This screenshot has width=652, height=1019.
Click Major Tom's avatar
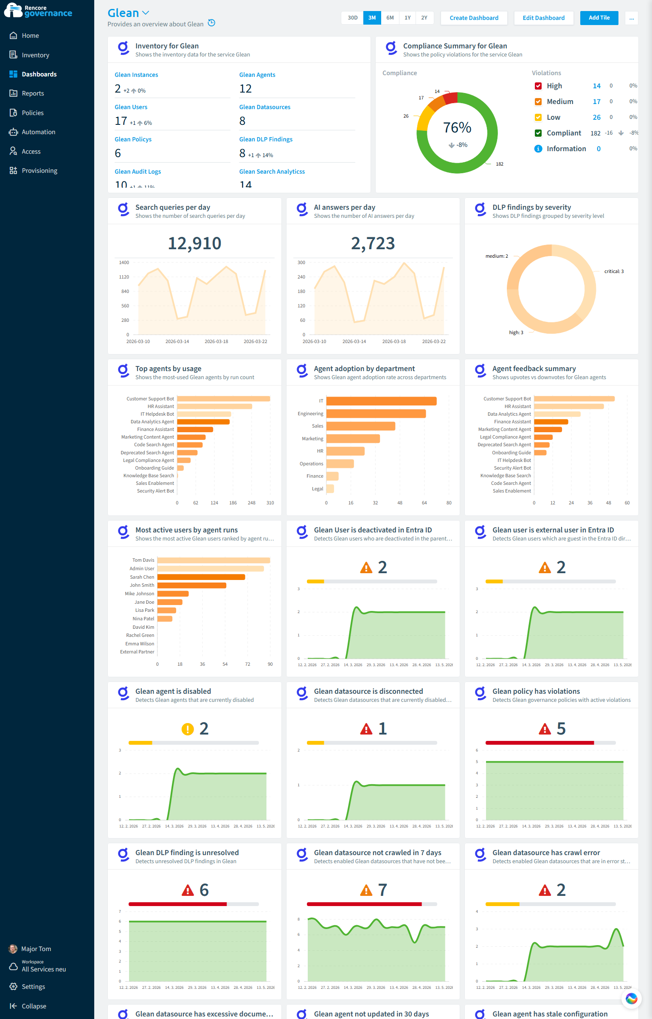14,949
